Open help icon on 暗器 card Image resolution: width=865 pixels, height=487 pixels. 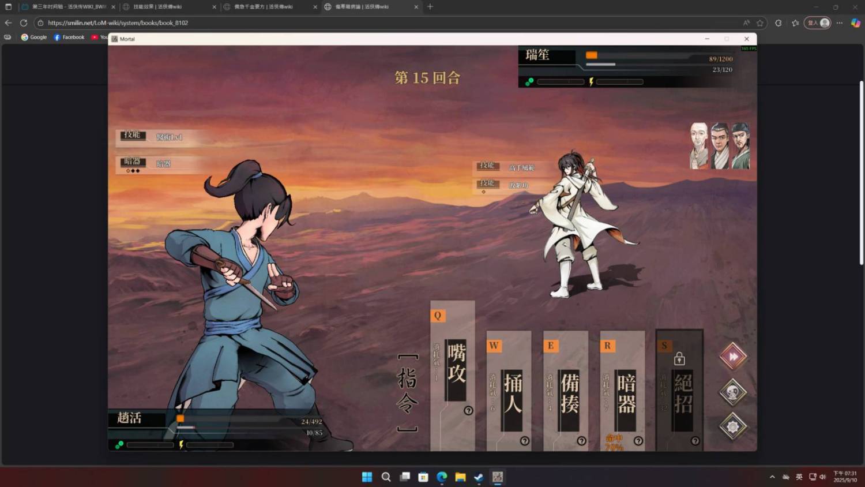[638, 441]
